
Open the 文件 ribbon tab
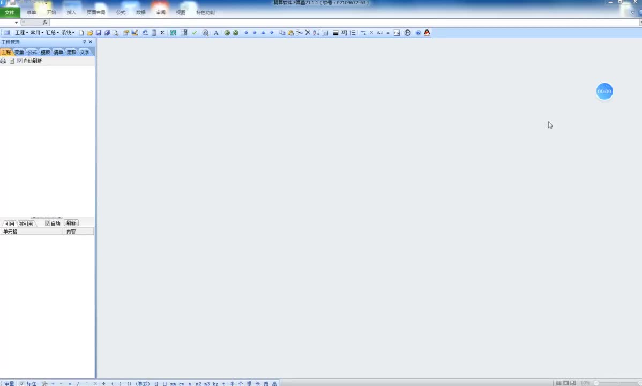tap(10, 13)
